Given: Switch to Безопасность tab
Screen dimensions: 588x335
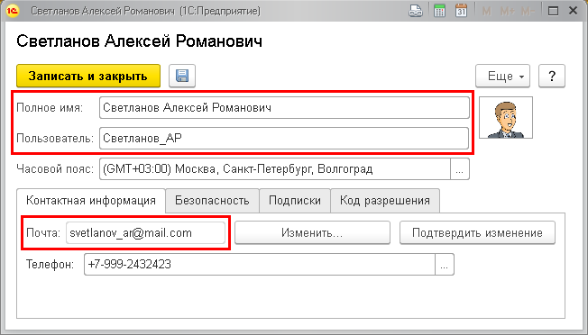Looking at the screenshot, I should pyautogui.click(x=212, y=201).
